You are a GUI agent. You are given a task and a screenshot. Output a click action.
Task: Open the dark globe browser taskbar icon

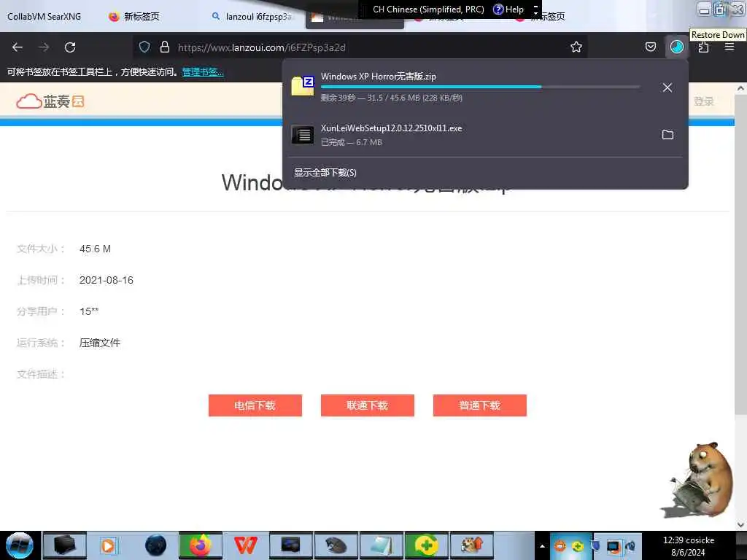click(x=155, y=545)
